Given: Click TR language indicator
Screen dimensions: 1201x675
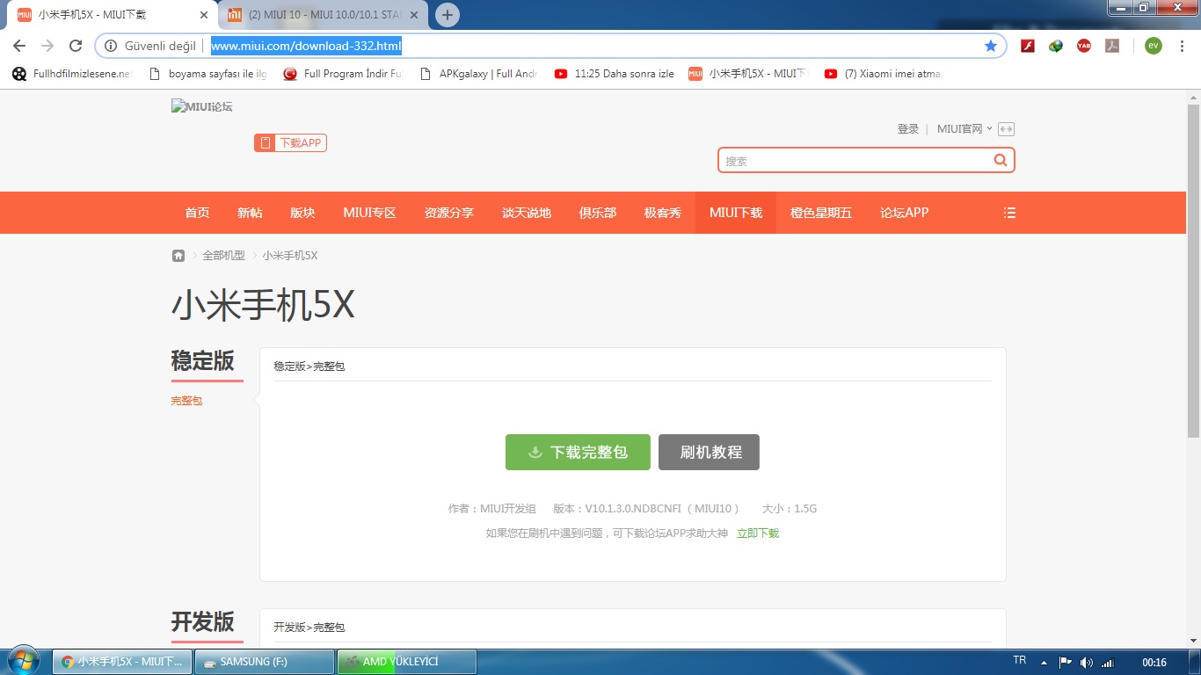Looking at the screenshot, I should pyautogui.click(x=1020, y=660).
